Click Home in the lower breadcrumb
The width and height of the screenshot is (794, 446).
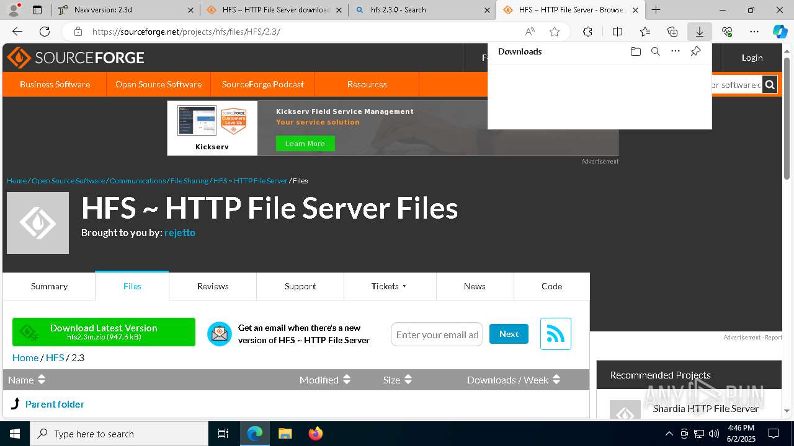[x=25, y=357]
